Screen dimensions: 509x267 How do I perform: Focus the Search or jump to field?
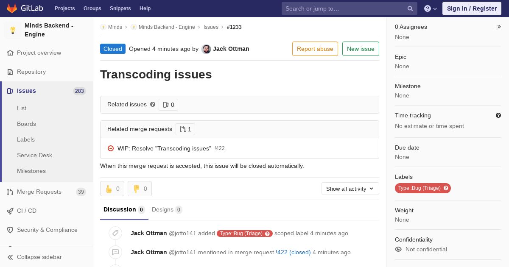click(350, 8)
